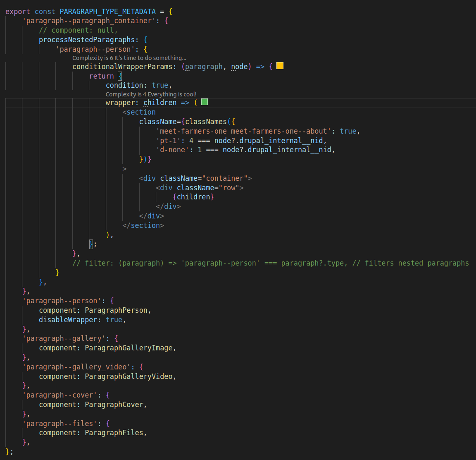The height and width of the screenshot is (460, 476).
Task: Click 'meet-farmers-one meet-farmers-one--about' string
Action: pos(243,131)
